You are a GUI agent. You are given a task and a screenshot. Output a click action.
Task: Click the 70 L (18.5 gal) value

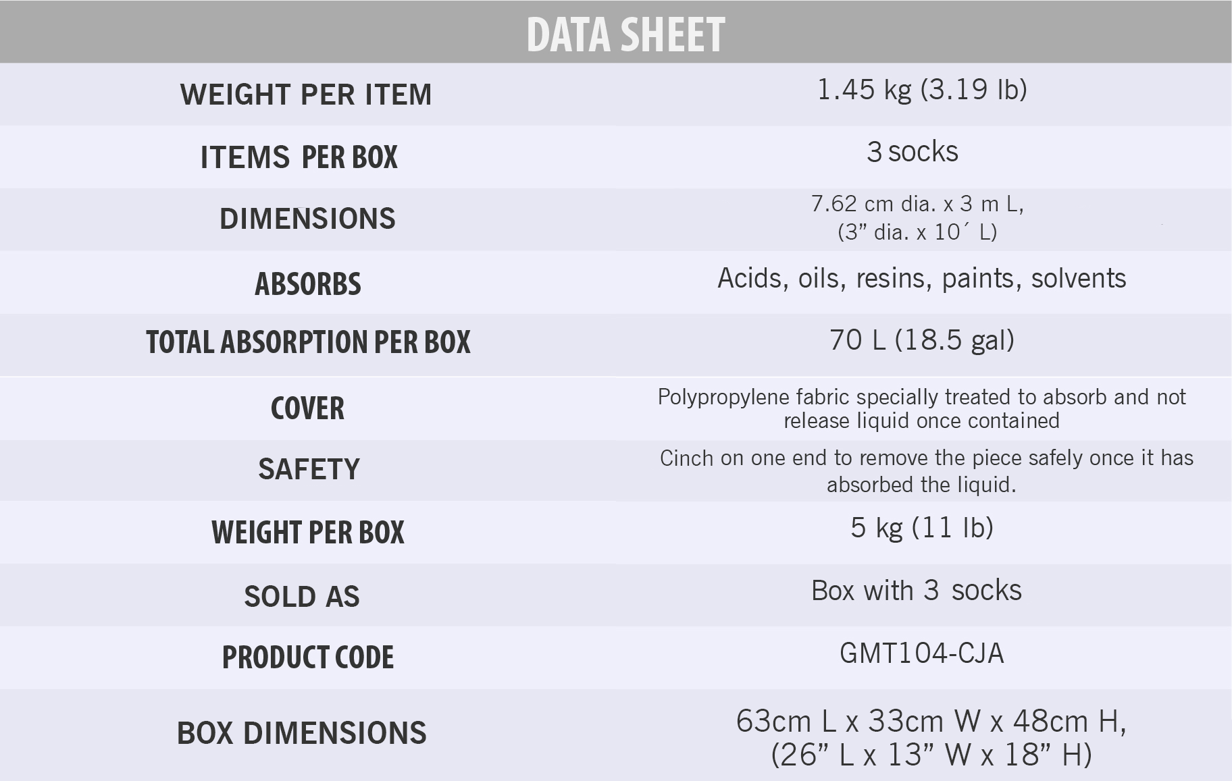[922, 340]
